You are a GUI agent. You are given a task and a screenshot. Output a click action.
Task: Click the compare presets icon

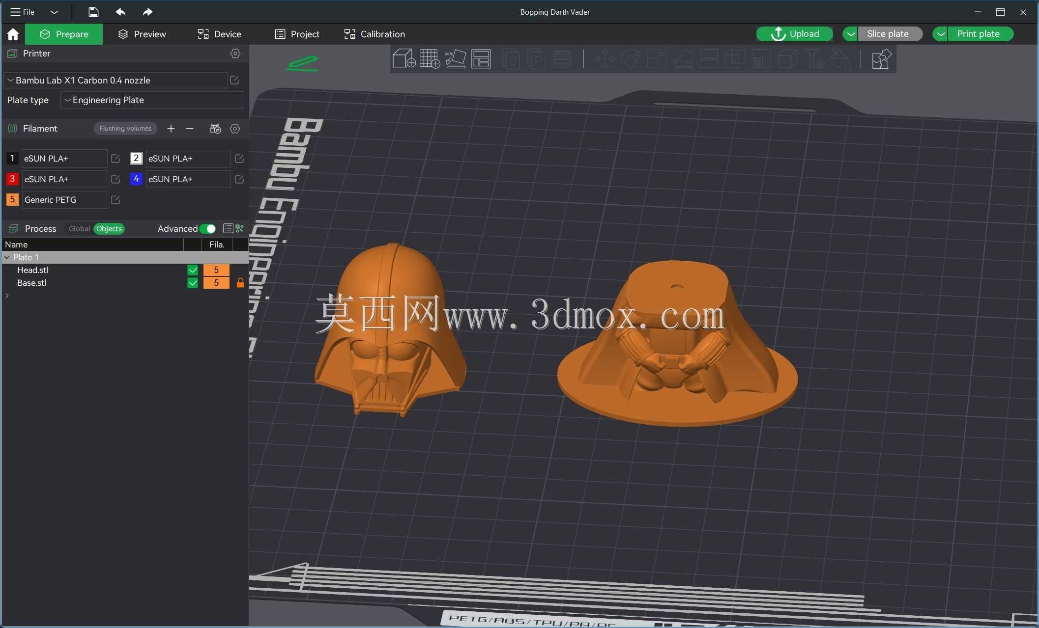tap(240, 228)
